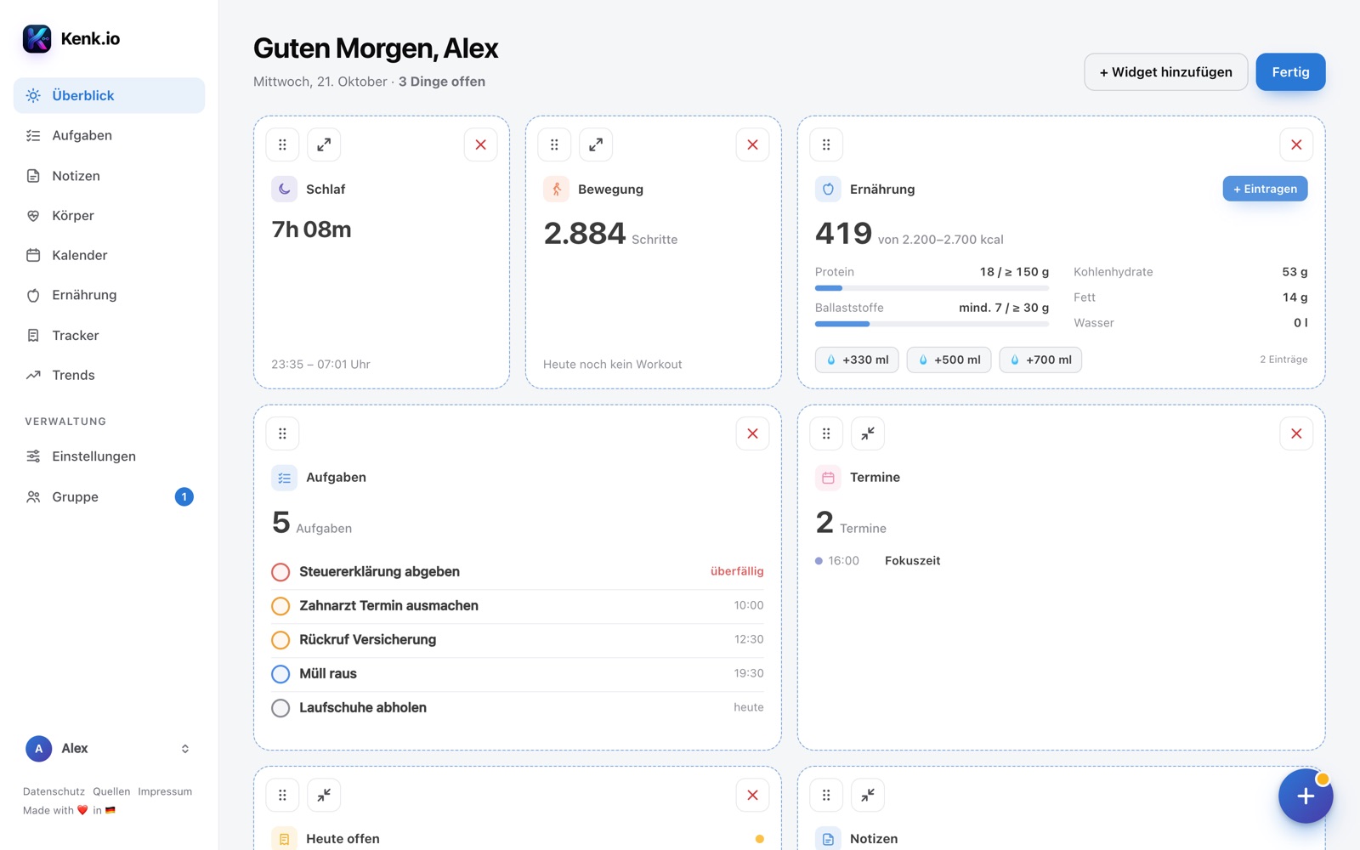Check off Steuererklärung abgeben task
The image size is (1360, 850).
(280, 572)
